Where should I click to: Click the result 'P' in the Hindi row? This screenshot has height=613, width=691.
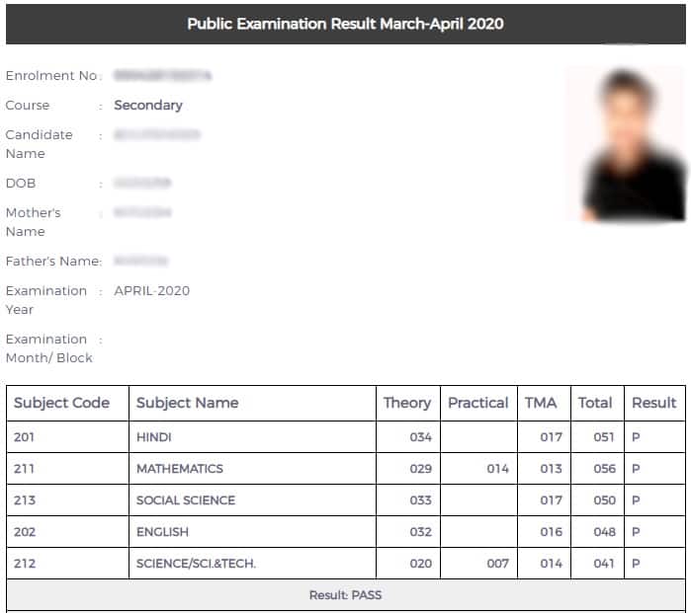[636, 437]
